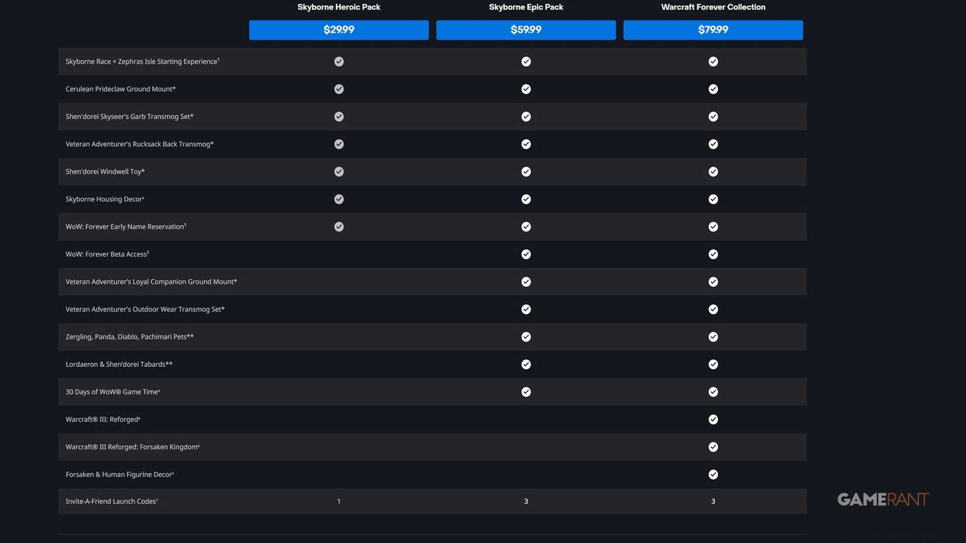Image resolution: width=966 pixels, height=543 pixels.
Task: Click the $59.99 Skyborne Epic Pack button
Action: [526, 30]
